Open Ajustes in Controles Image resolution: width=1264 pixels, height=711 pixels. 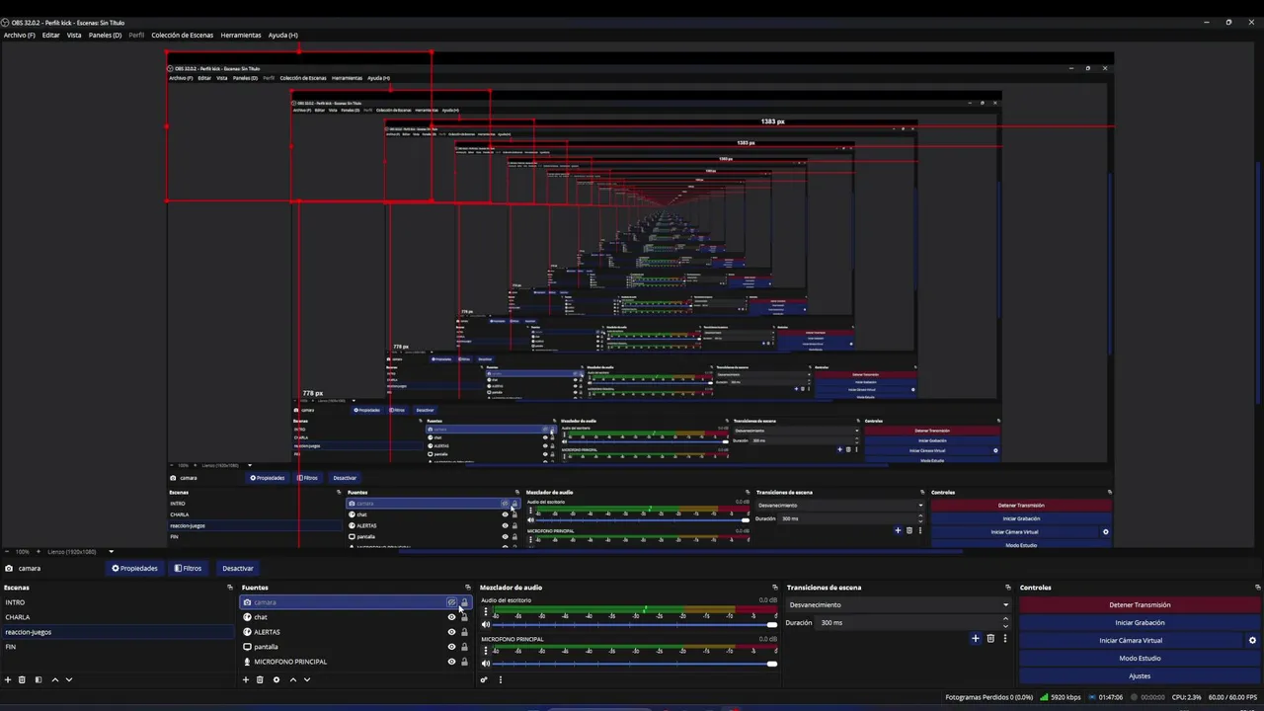tap(1140, 675)
